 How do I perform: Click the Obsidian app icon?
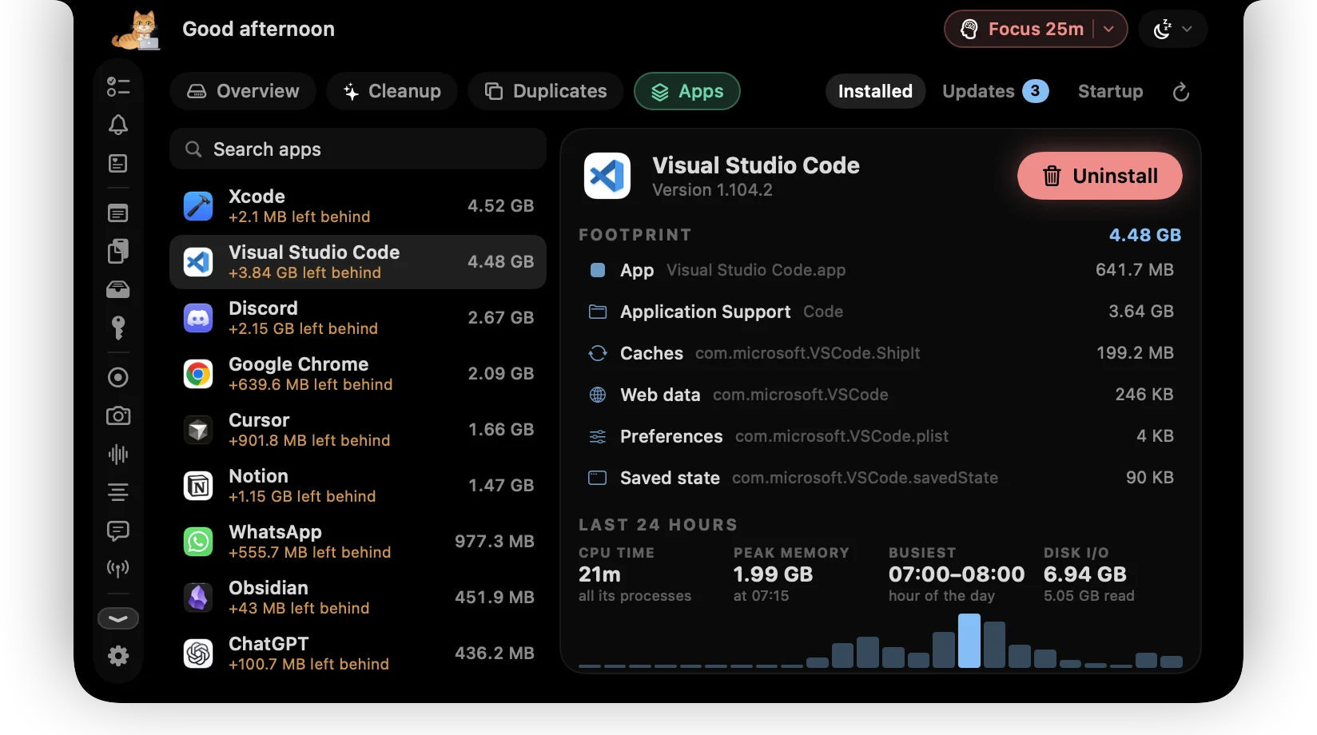(198, 598)
